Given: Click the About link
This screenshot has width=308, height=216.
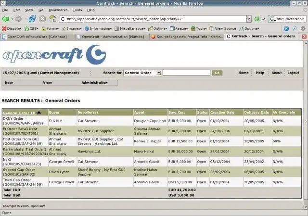Looking at the screenshot, I should 276,73.
